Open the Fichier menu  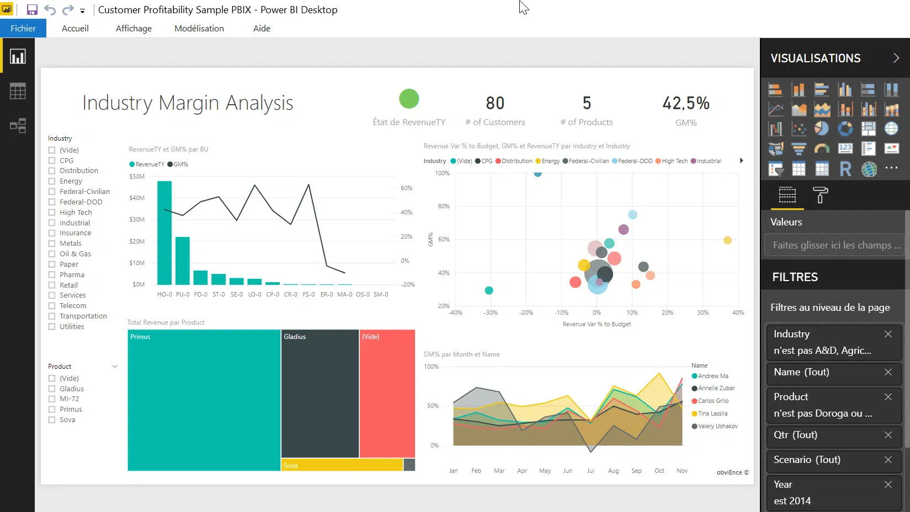[23, 28]
